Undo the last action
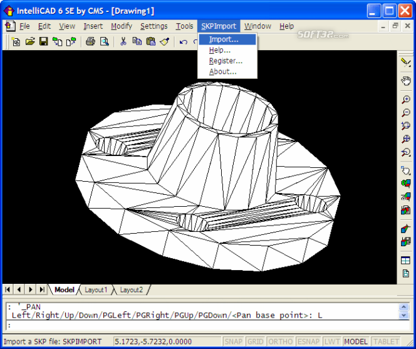The image size is (416, 349). (x=184, y=42)
